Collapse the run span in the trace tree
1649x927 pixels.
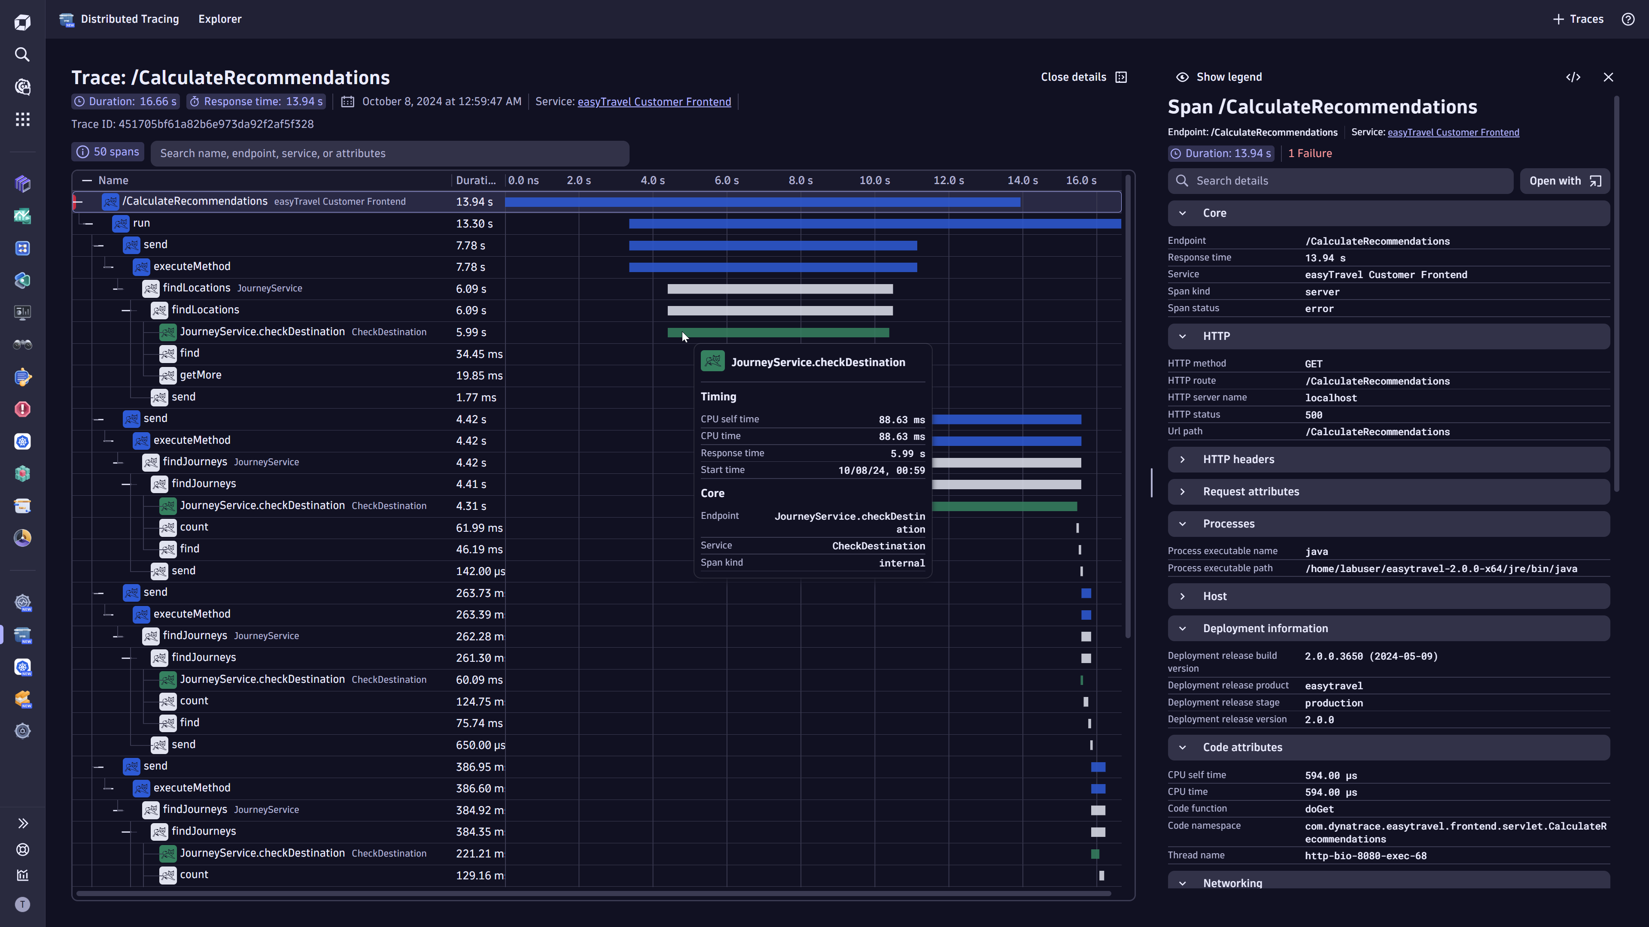pos(88,223)
